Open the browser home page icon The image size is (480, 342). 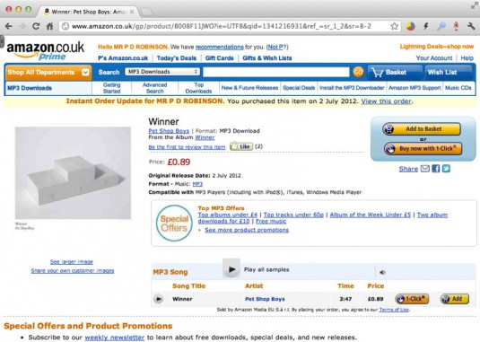pyautogui.click(x=49, y=26)
